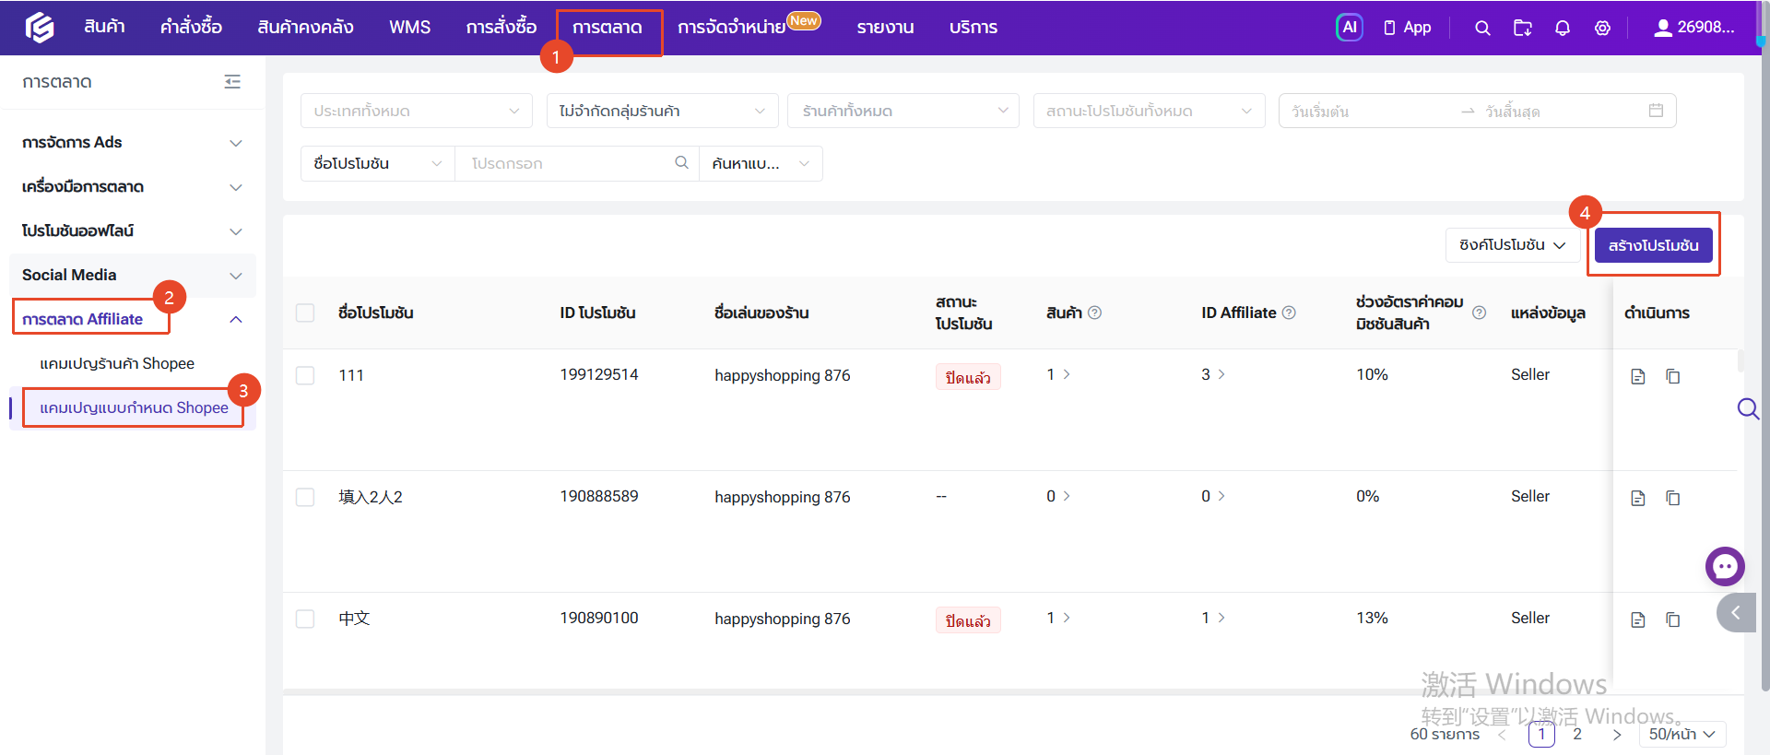
Task: Open the ไม่จำกัดกลุ่มร้านค้า dropdown
Action: coord(662,111)
